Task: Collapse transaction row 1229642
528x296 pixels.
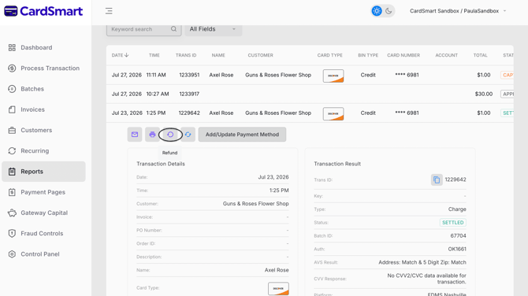Action: (310, 113)
